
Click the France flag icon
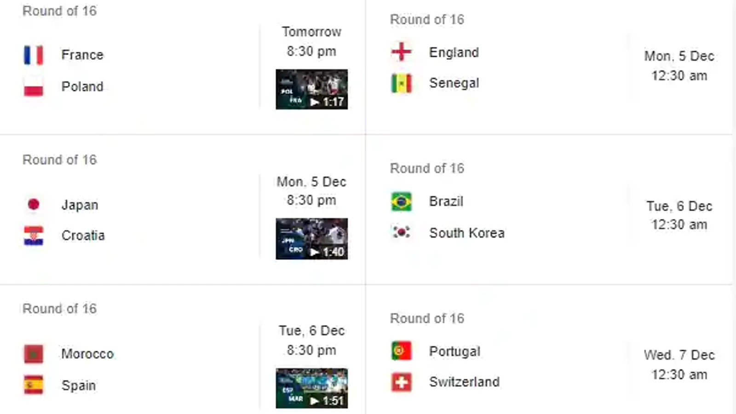click(34, 55)
